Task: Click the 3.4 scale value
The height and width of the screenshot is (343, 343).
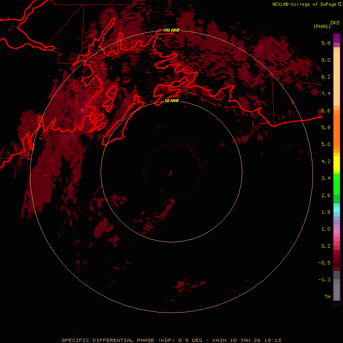Action: coord(326,178)
